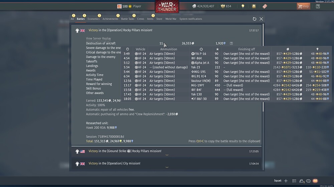This screenshot has height=187, width=334.
Task: Click the trophy icon of City mission victory
Action: click(77, 164)
